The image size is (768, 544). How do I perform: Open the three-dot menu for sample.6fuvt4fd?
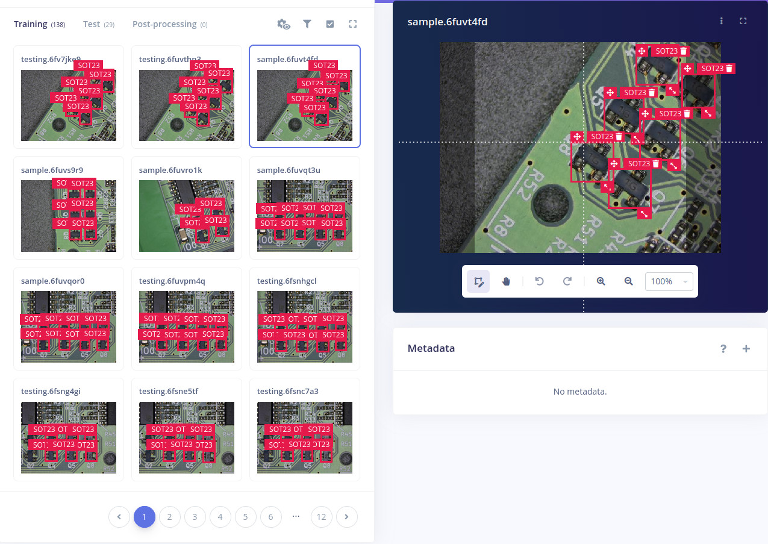pyautogui.click(x=722, y=21)
